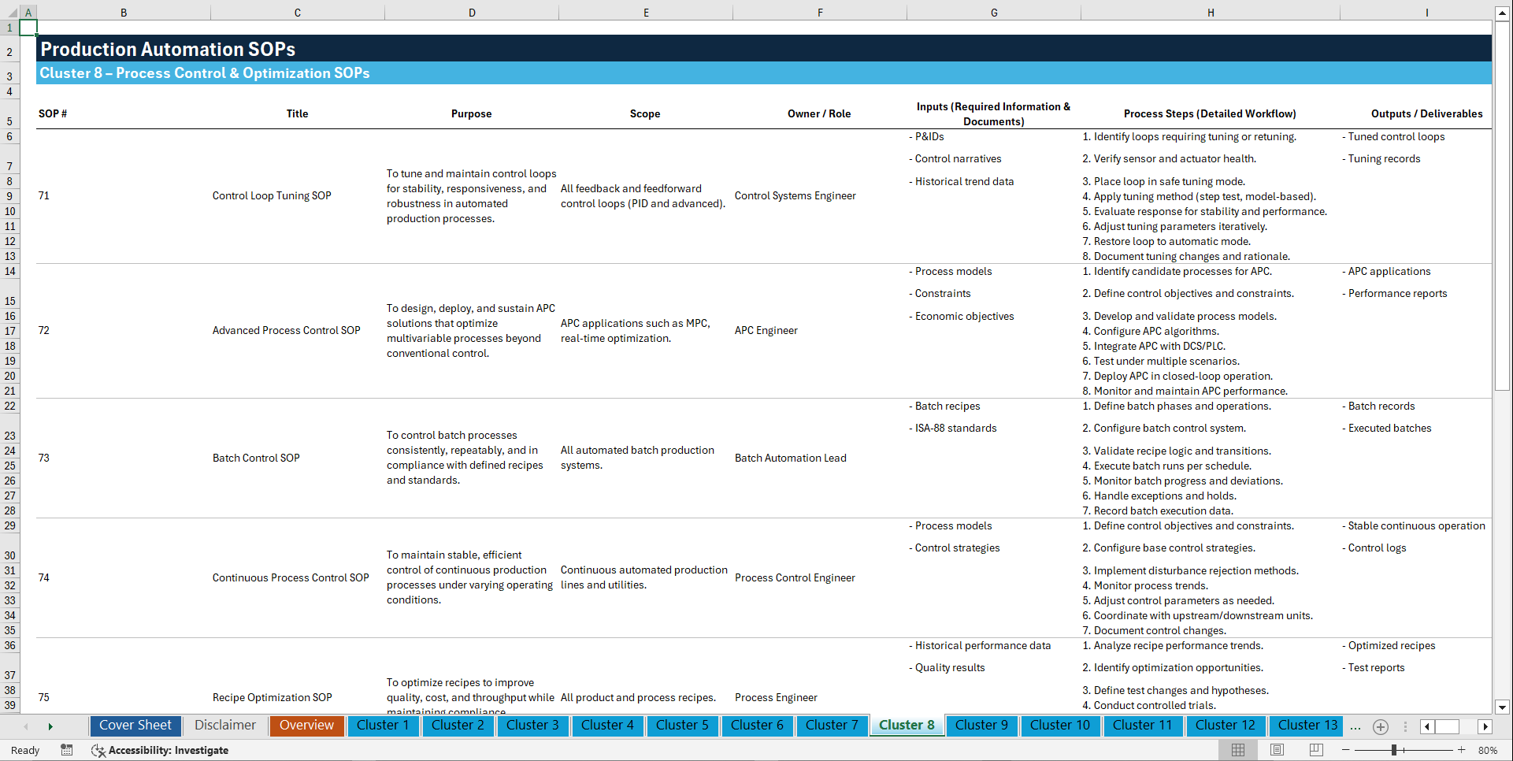Go to the Overview sheet tab

point(306,726)
